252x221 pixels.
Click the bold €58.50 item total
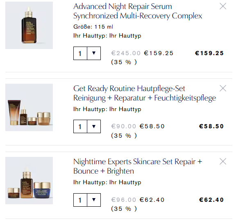(211, 127)
